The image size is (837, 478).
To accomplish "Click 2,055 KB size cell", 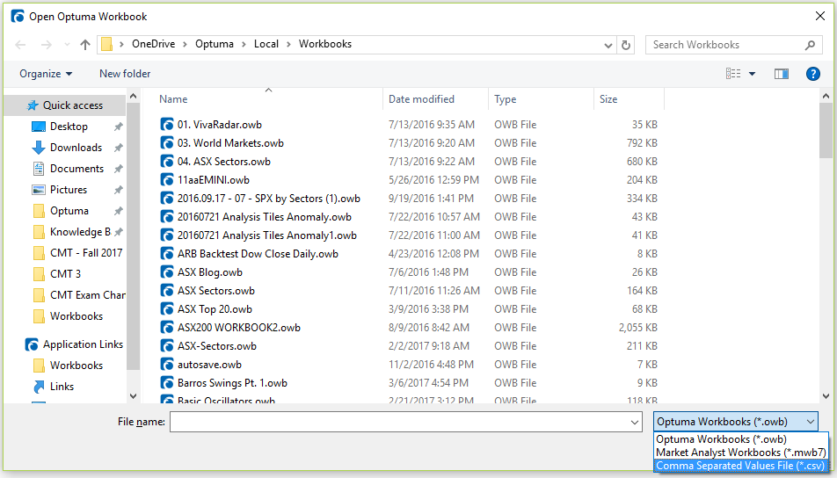I will pyautogui.click(x=638, y=328).
